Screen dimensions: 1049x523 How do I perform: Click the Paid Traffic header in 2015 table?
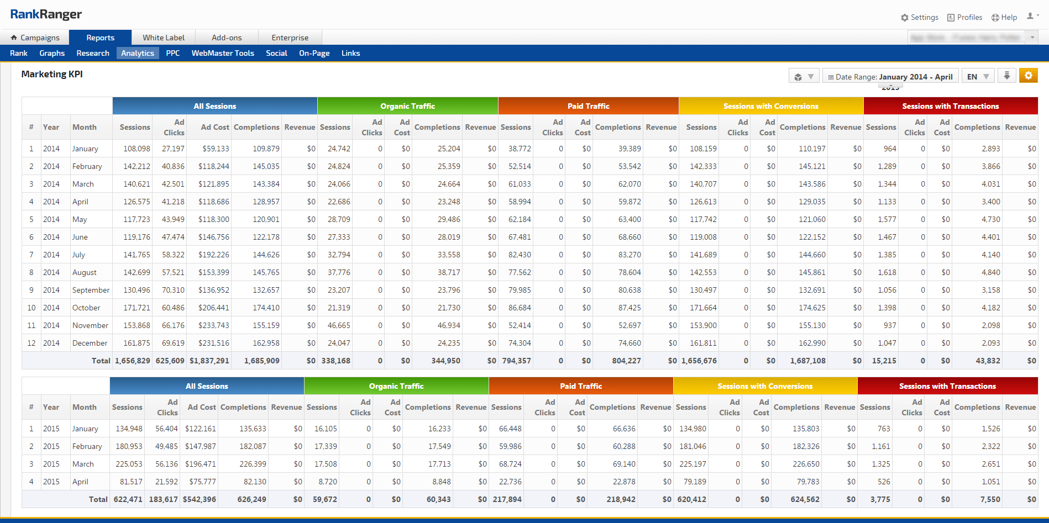[580, 386]
